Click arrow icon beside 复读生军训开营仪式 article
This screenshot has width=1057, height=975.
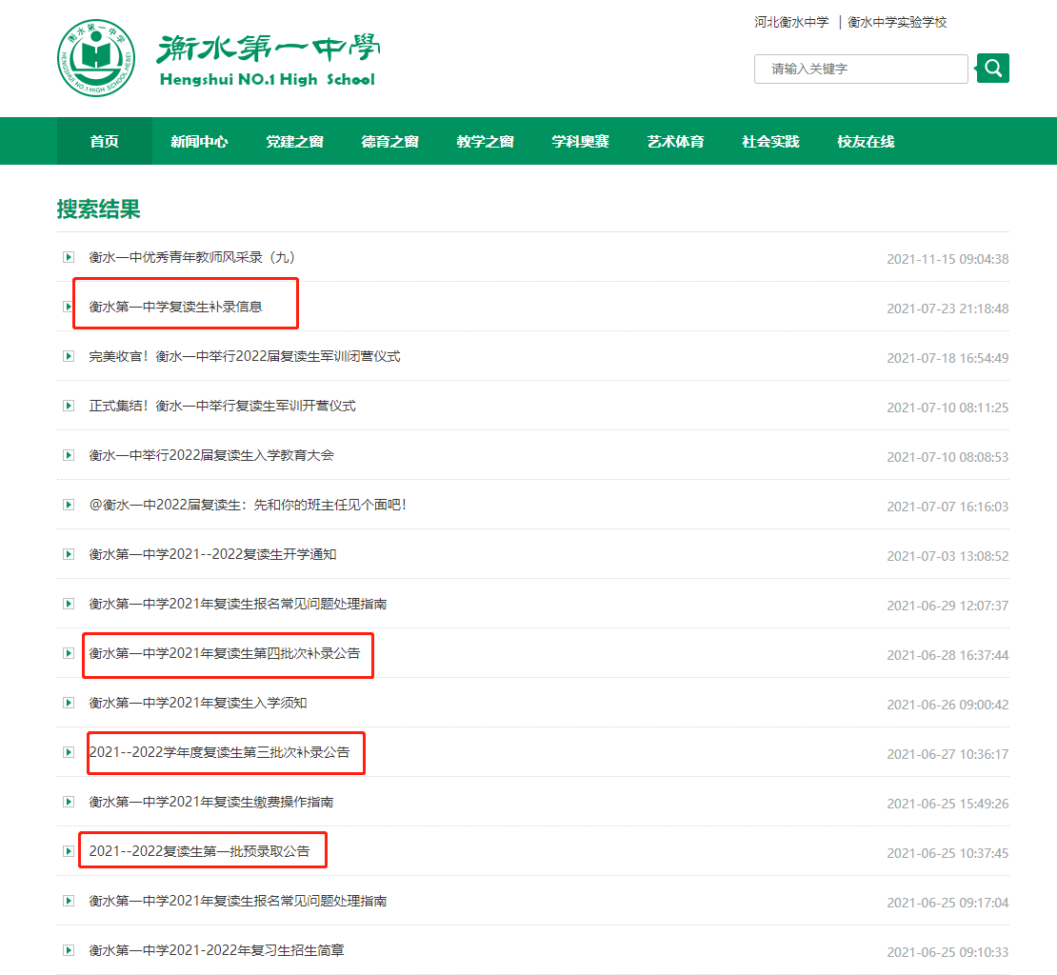(68, 406)
